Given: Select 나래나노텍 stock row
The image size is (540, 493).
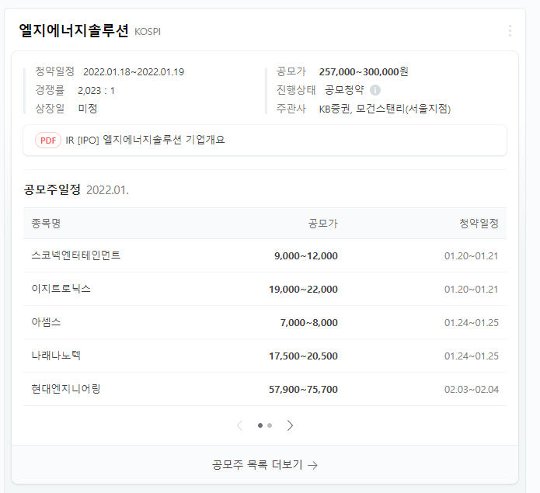Looking at the screenshot, I should pyautogui.click(x=264, y=356).
